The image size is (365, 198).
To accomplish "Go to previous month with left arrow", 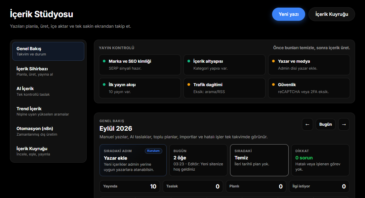I will point(307,124).
